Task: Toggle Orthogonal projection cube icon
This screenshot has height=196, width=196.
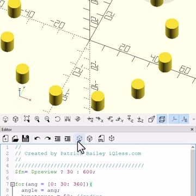Action: [x=162, y=119]
